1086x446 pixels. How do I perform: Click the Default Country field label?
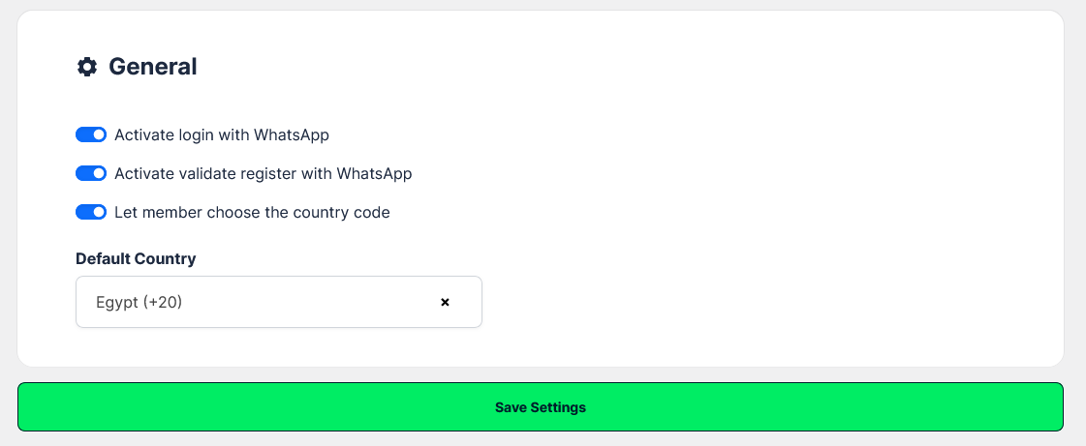[136, 258]
